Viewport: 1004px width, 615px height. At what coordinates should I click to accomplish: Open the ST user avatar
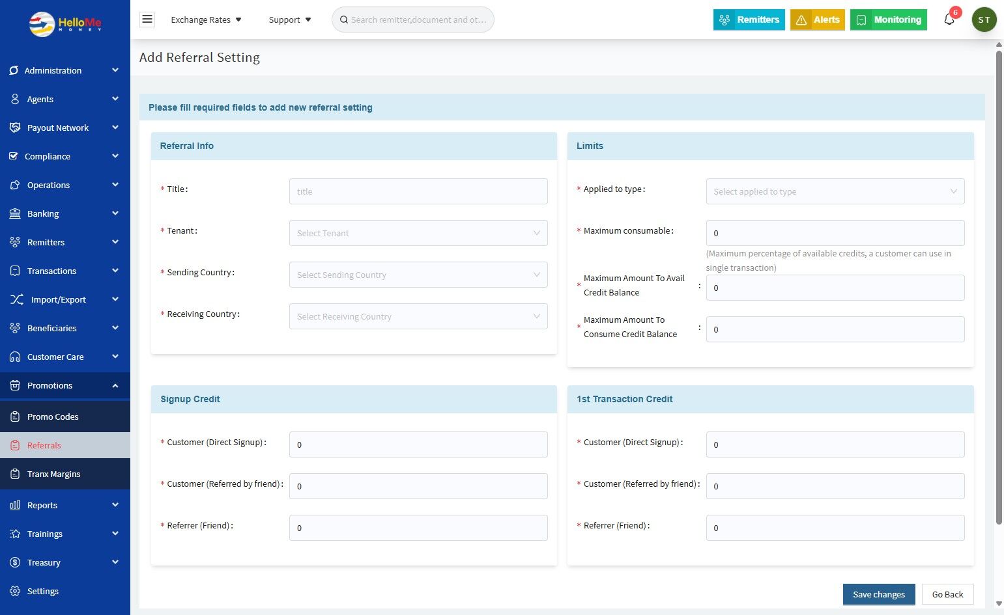984,20
